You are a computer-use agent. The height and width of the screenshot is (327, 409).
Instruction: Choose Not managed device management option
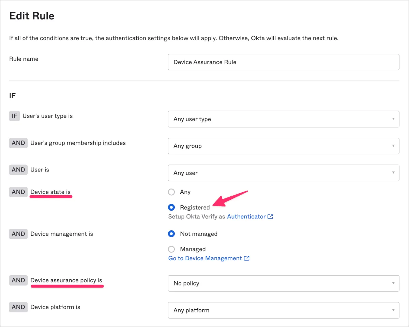pyautogui.click(x=171, y=234)
